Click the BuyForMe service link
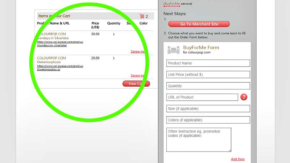The width and height of the screenshot is (290, 163). pos(172,4)
